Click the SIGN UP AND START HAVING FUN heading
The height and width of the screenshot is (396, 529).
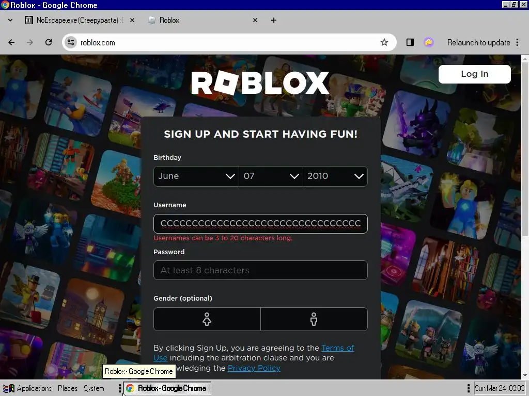click(x=260, y=134)
